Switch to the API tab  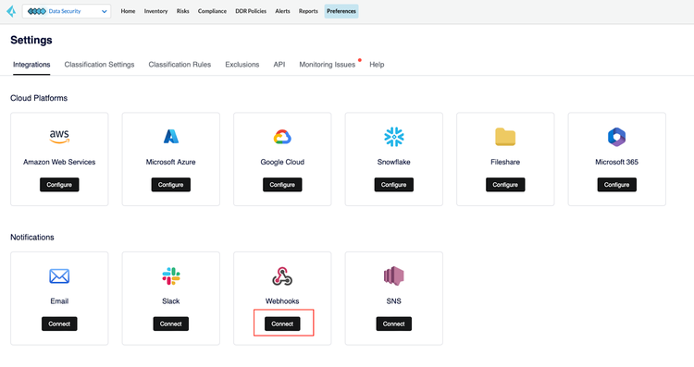pos(279,65)
